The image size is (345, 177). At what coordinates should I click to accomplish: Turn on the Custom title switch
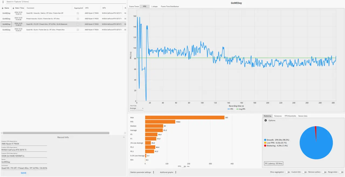tap(305, 172)
